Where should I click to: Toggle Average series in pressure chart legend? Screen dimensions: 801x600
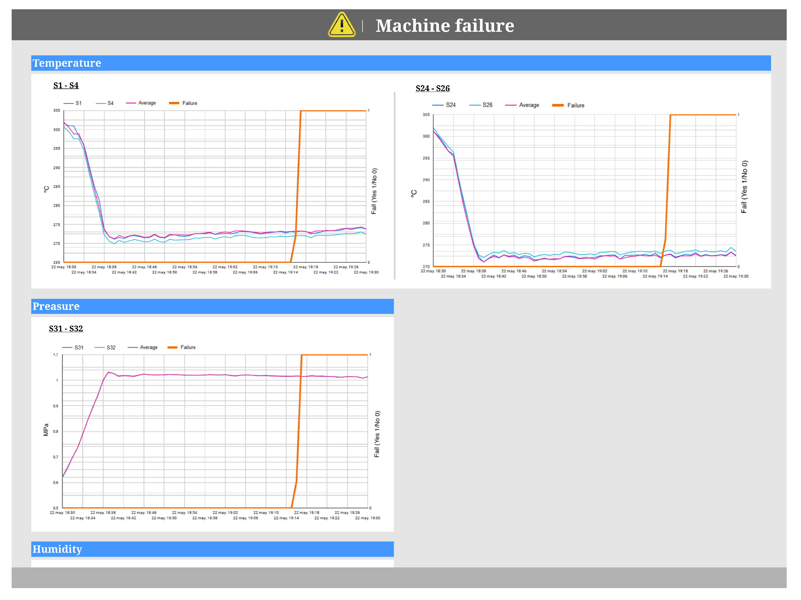click(x=149, y=348)
